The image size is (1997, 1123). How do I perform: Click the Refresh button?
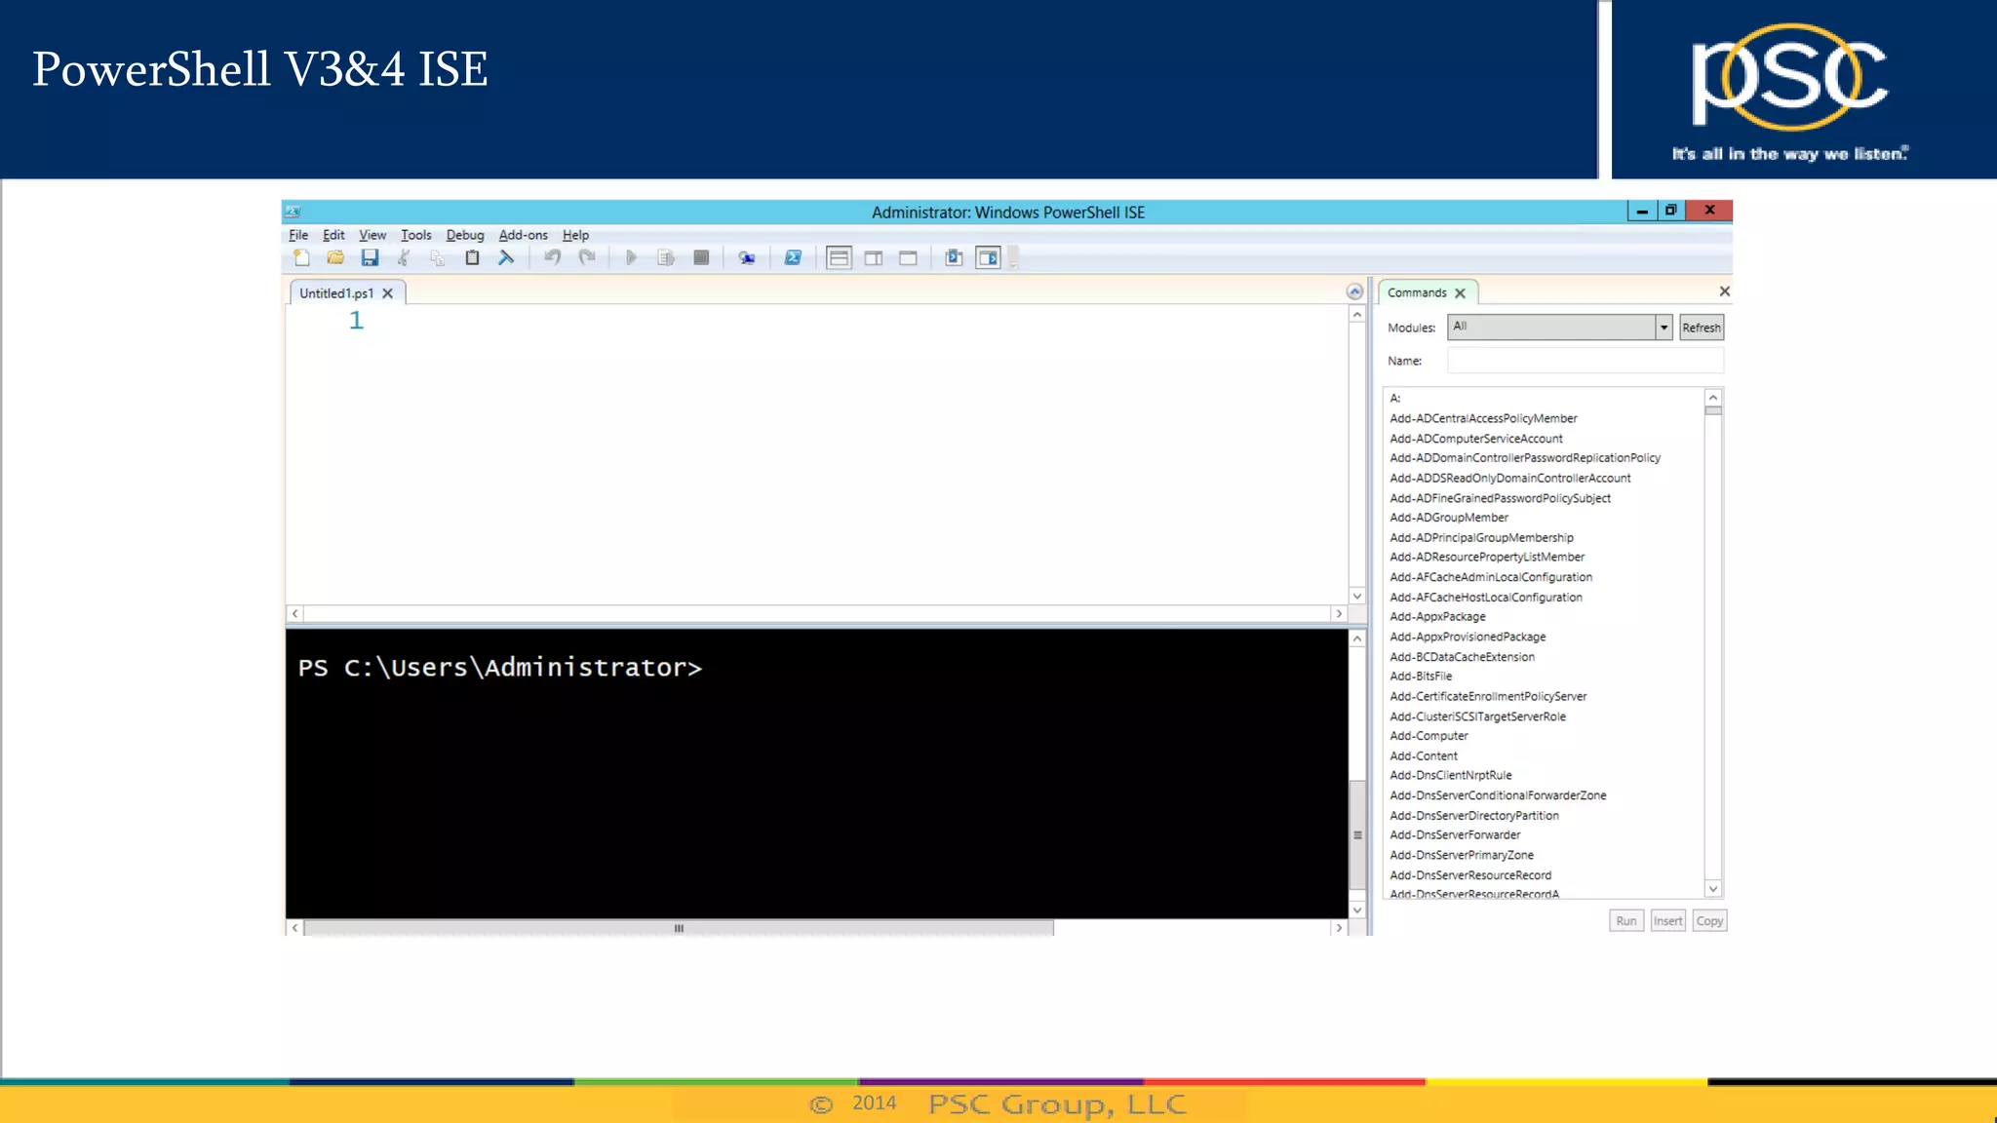(x=1702, y=328)
